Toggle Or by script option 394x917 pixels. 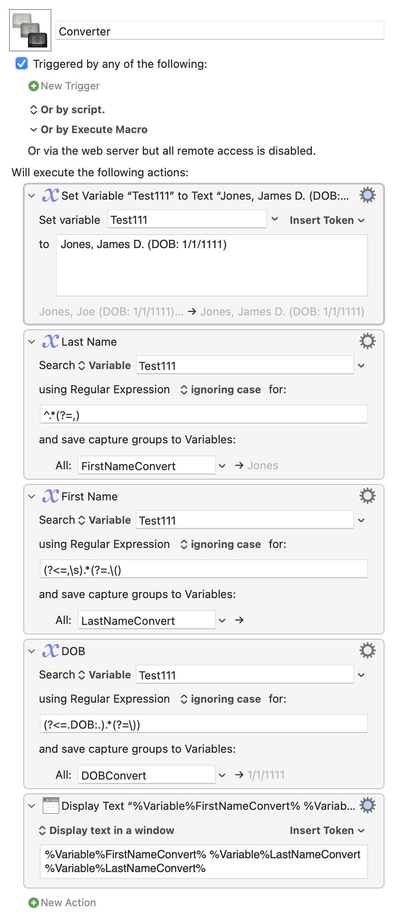(x=67, y=110)
